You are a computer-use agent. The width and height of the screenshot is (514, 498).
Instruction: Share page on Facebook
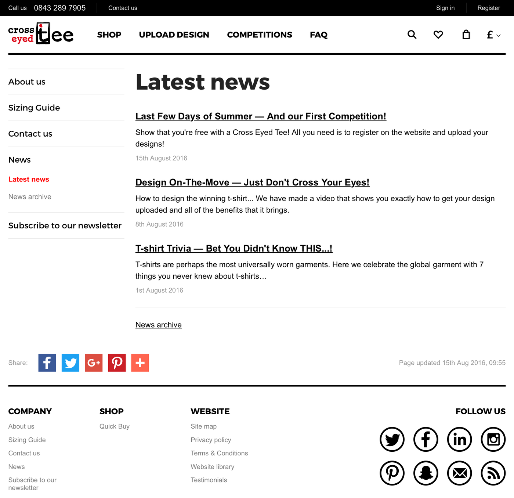coord(47,363)
